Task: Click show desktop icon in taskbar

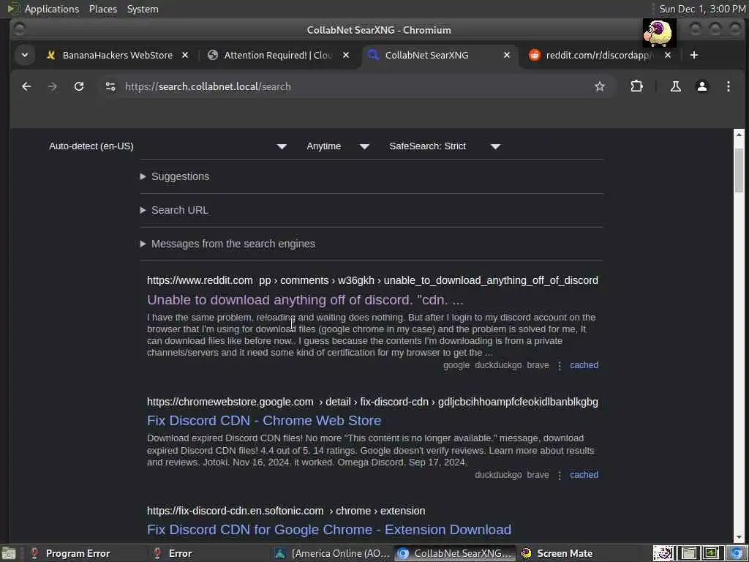Action: tap(8, 553)
